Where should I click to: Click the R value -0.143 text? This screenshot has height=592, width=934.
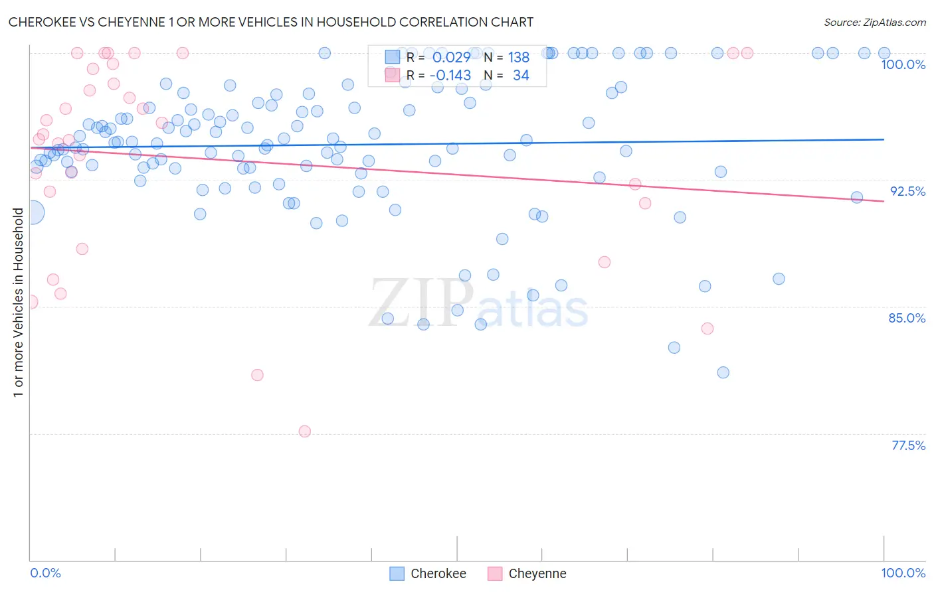(451, 75)
